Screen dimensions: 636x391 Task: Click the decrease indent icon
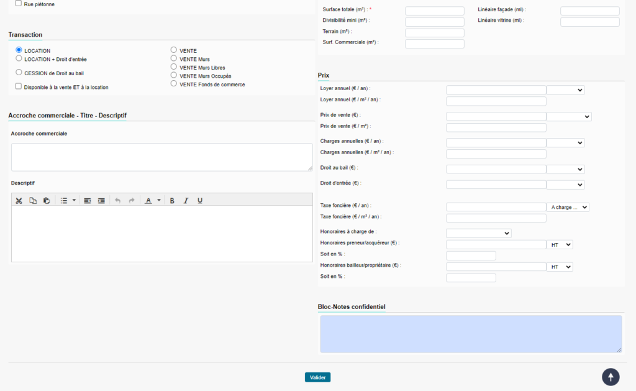(x=88, y=201)
